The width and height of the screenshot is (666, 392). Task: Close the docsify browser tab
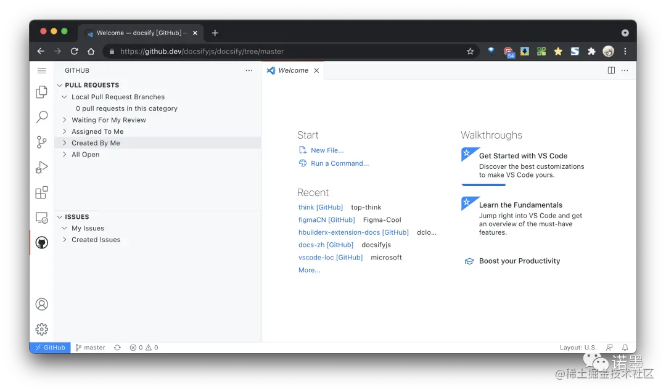click(195, 33)
